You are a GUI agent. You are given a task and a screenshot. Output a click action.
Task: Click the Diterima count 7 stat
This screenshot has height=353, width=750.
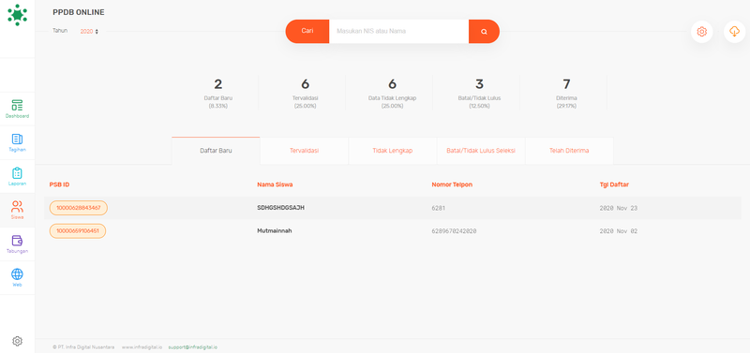566,93
